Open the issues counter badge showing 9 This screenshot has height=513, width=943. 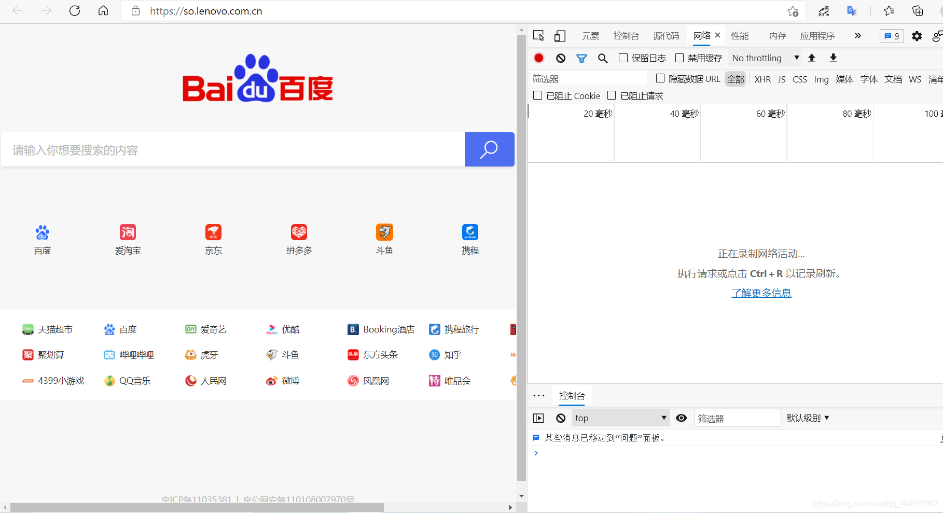[x=892, y=36]
